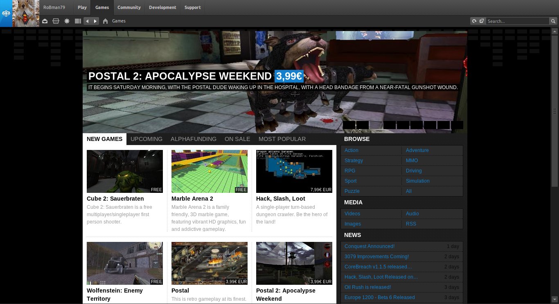Click the list view icon in toolbar
Image resolution: width=559 pixels, height=304 pixels.
[x=78, y=21]
